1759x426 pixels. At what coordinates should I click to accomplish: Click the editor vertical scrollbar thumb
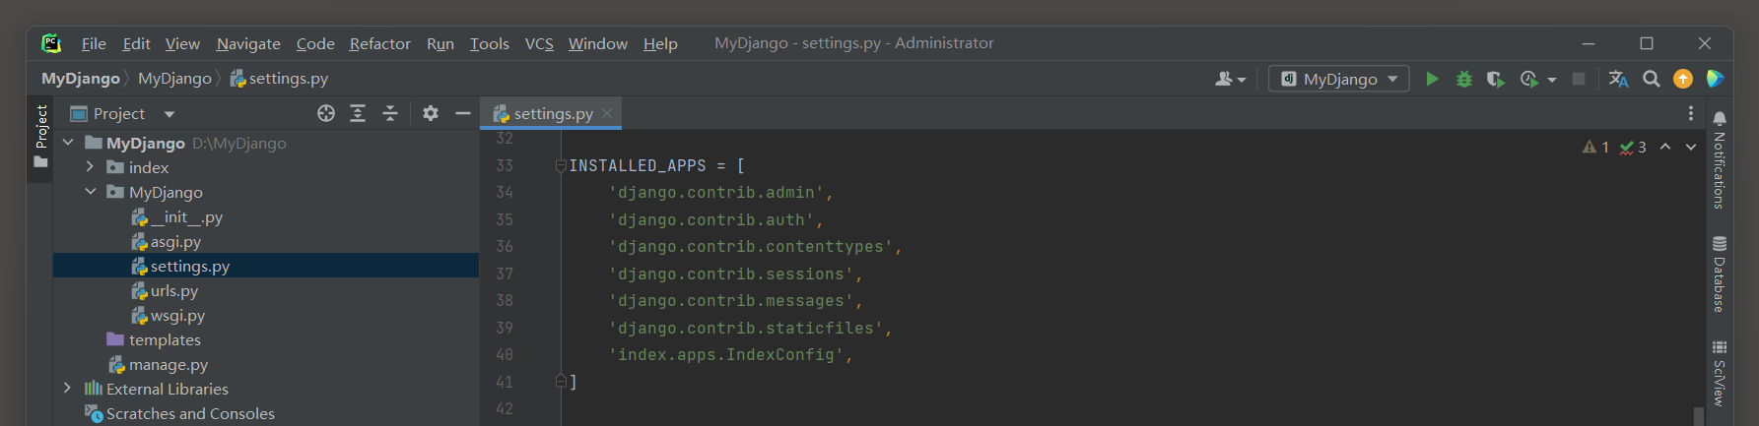(1698, 416)
